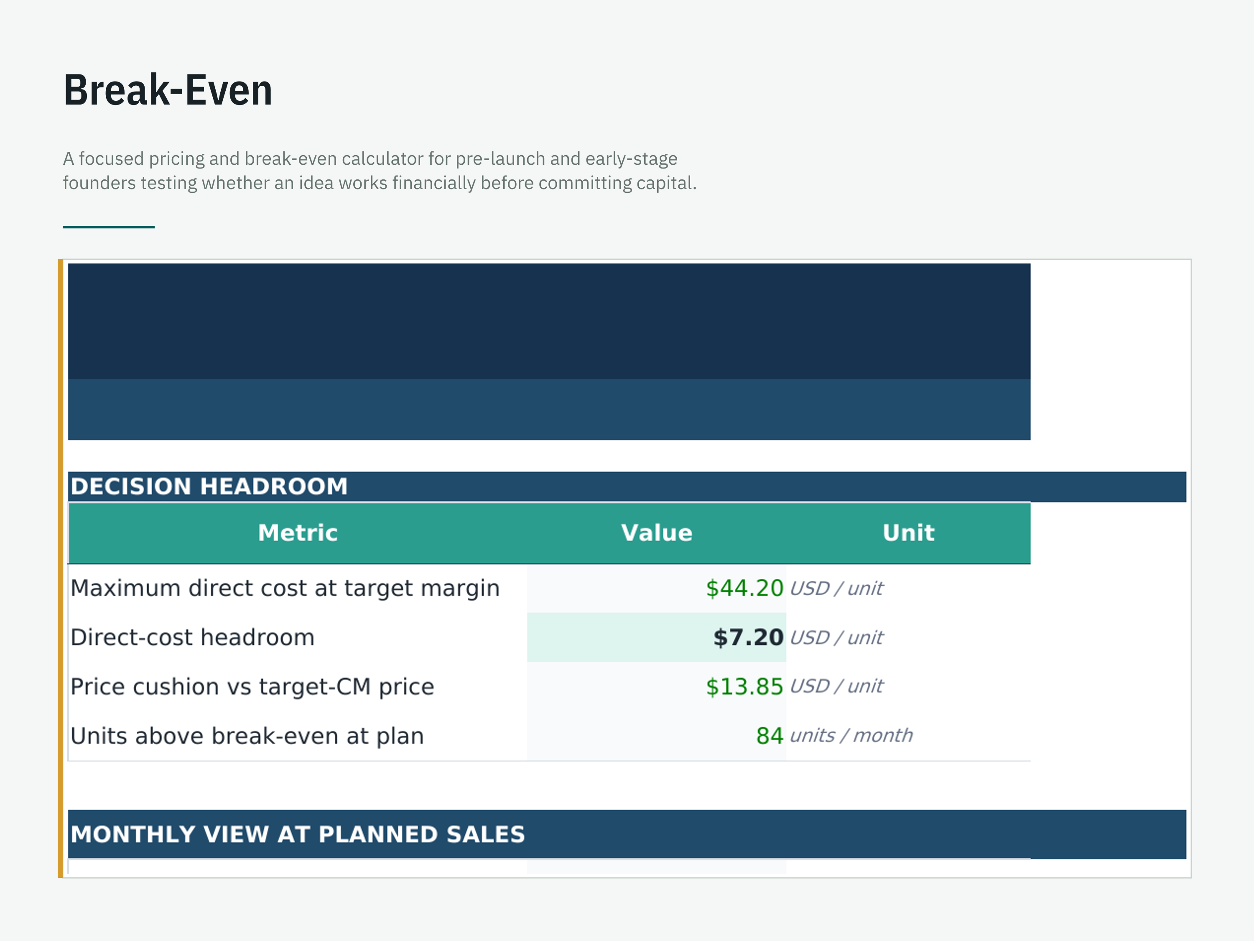Click the Value column header
Screen dimensions: 1254x941
(657, 533)
